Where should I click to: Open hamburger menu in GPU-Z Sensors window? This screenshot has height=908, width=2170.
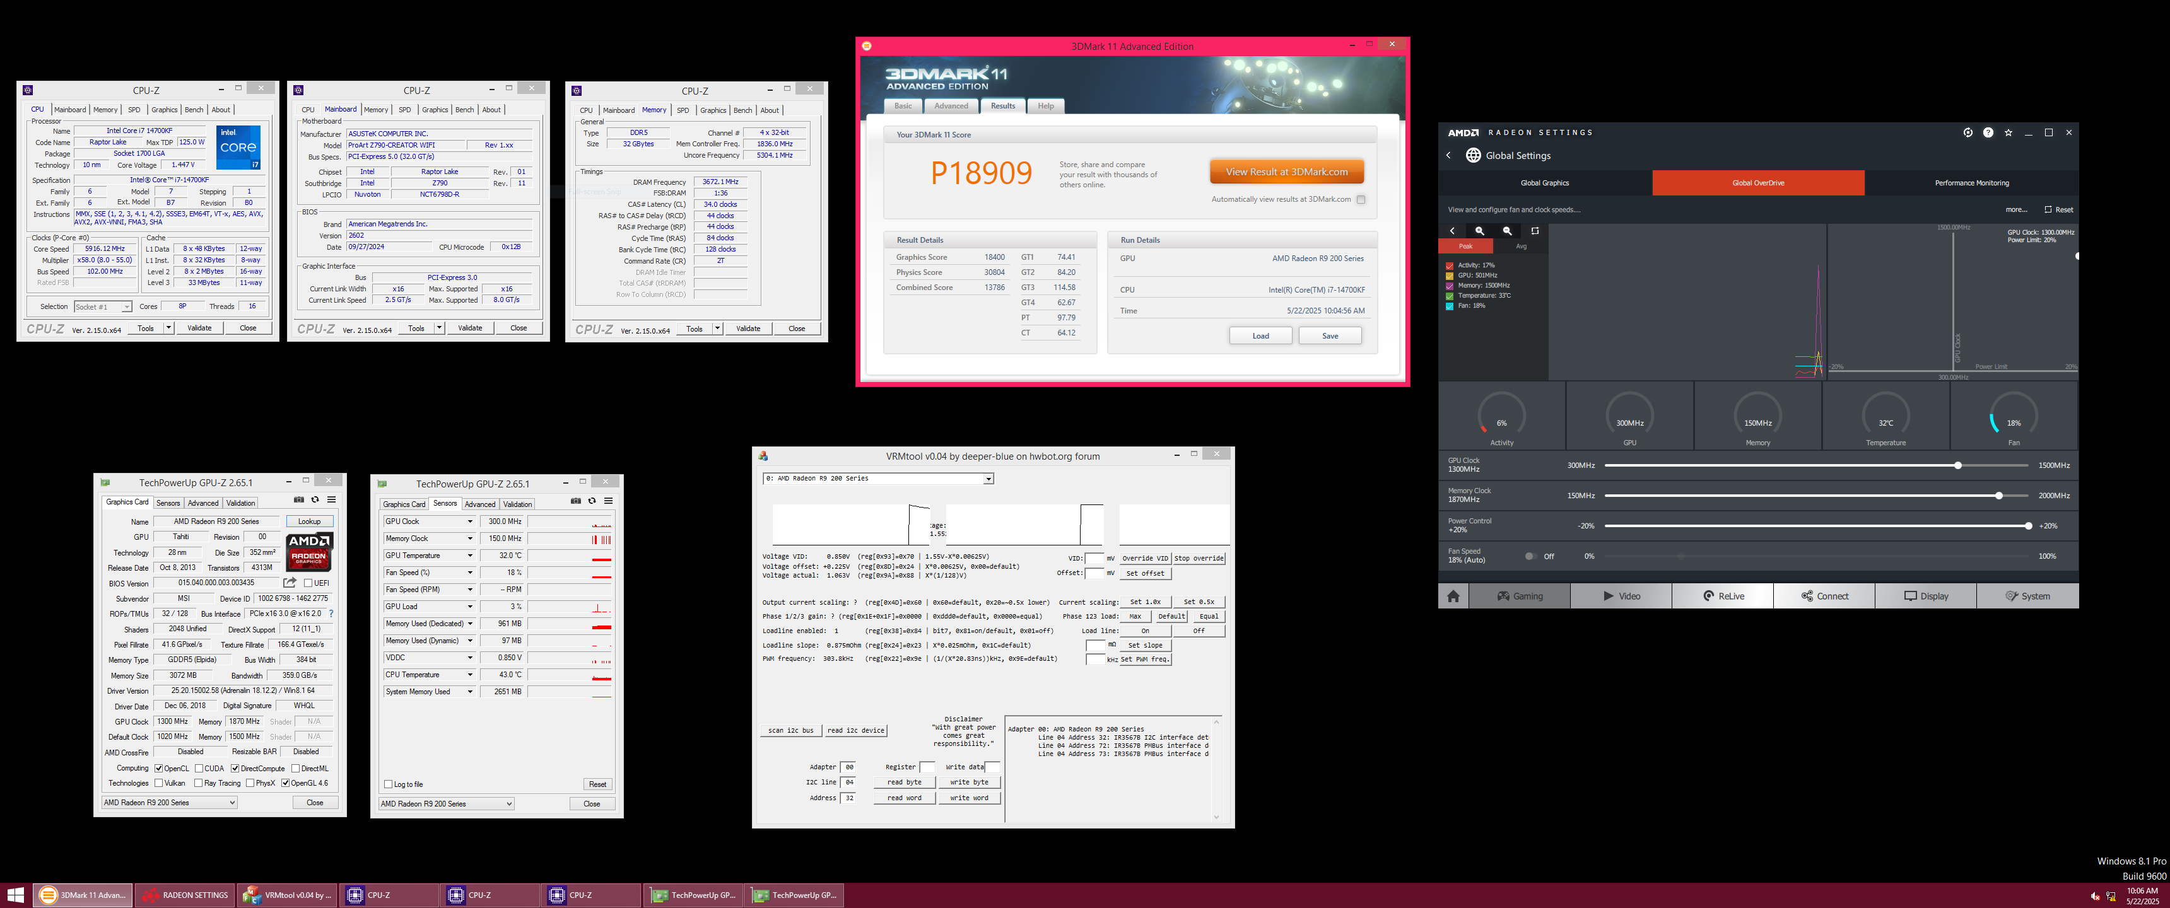pos(608,500)
